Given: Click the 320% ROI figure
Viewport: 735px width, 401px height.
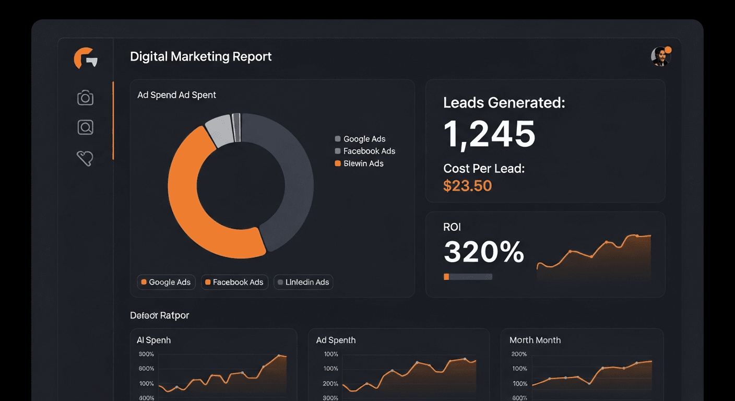Looking at the screenshot, I should click(x=483, y=252).
